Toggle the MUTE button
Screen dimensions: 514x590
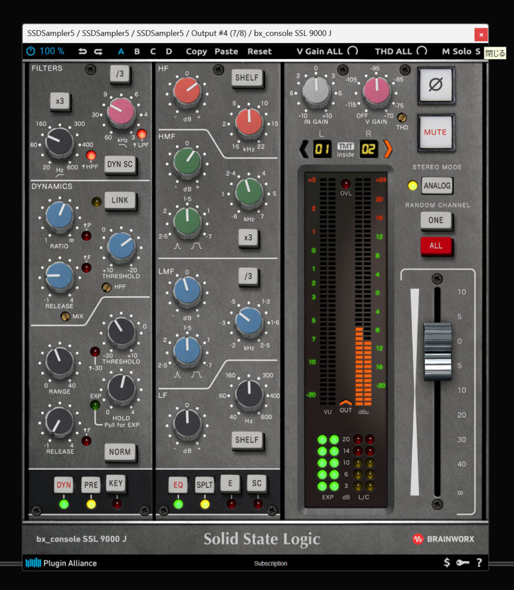(x=436, y=132)
